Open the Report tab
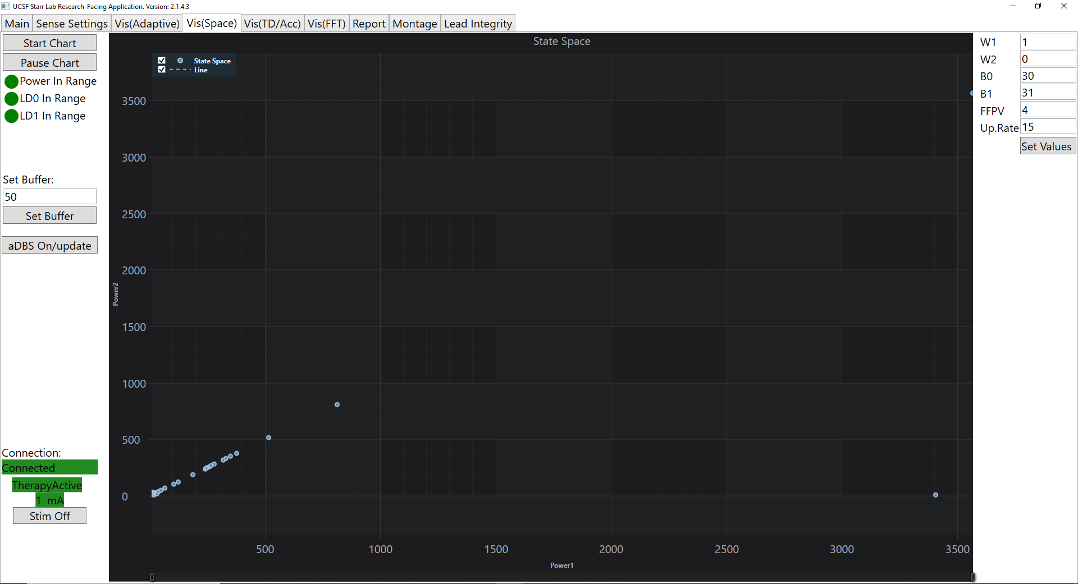The width and height of the screenshot is (1078, 584). pos(369,24)
